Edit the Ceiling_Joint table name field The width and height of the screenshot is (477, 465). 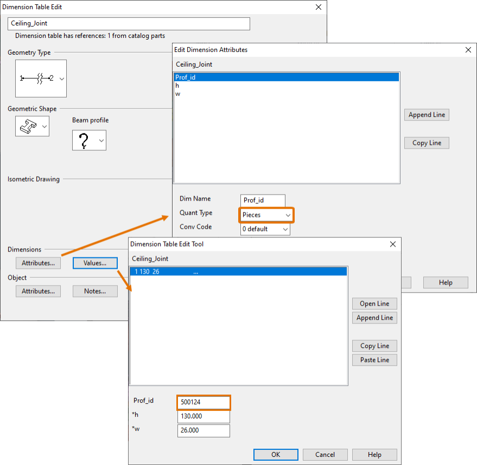tap(129, 24)
